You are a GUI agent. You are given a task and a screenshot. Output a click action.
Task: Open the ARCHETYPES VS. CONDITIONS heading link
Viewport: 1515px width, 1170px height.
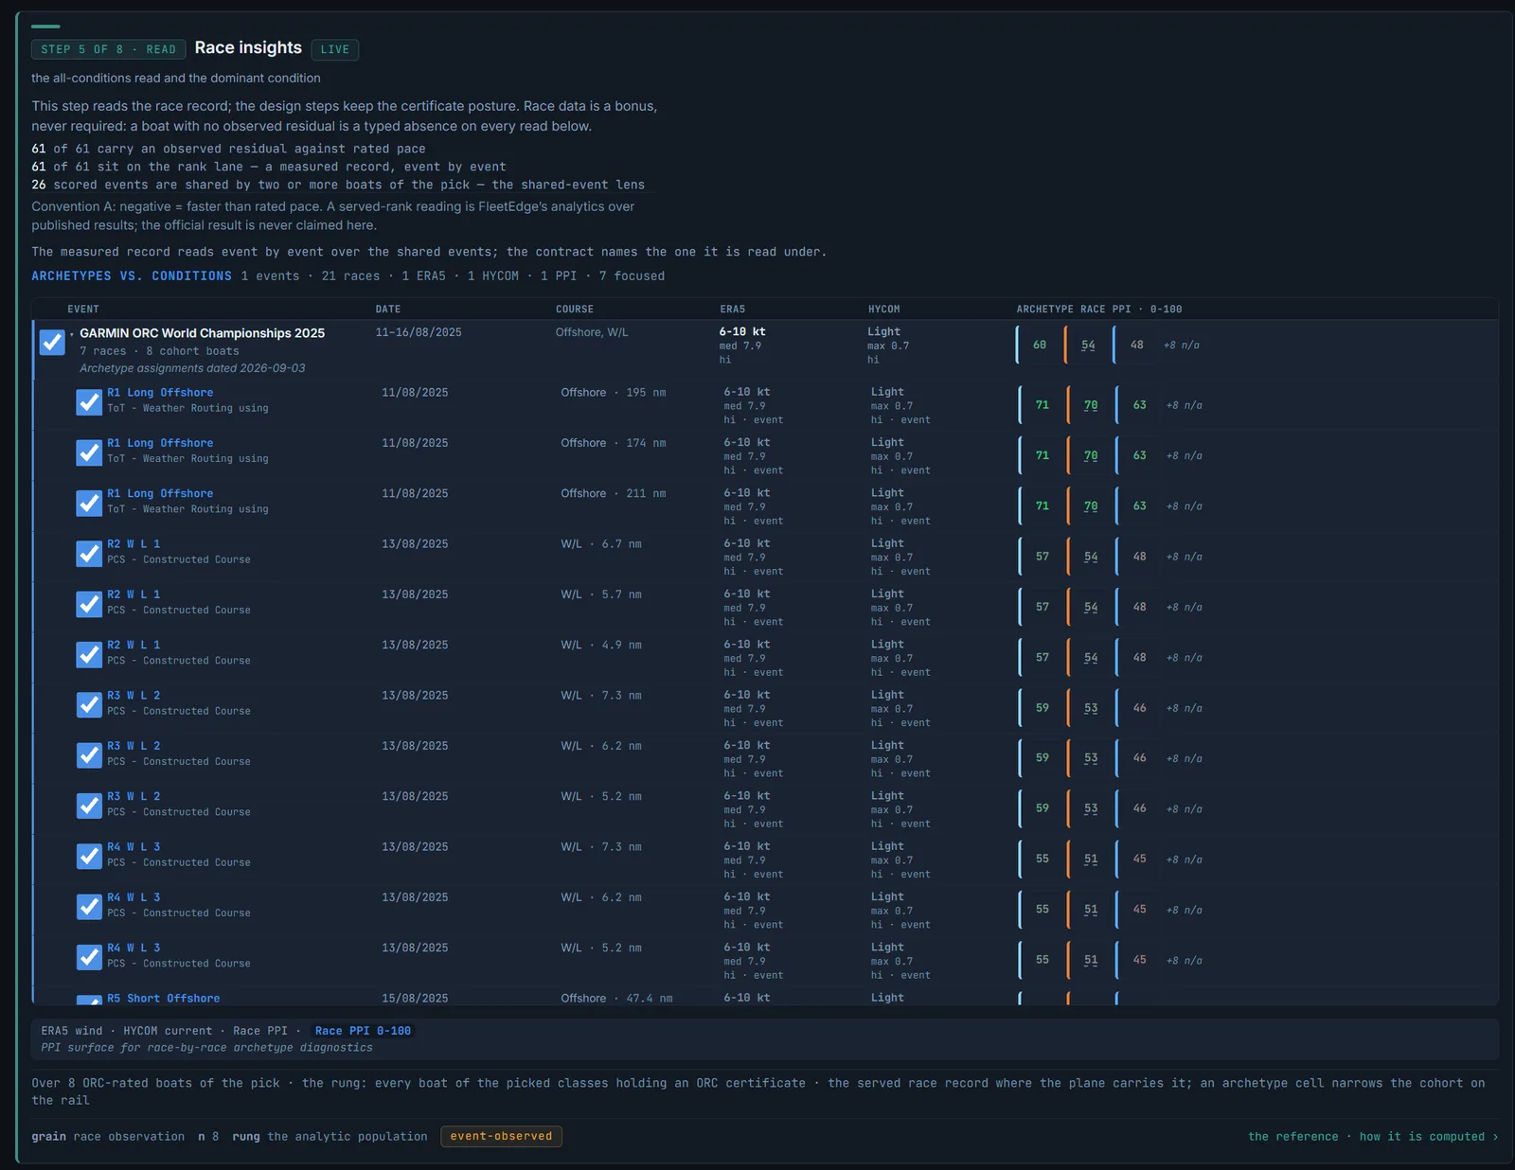click(132, 275)
